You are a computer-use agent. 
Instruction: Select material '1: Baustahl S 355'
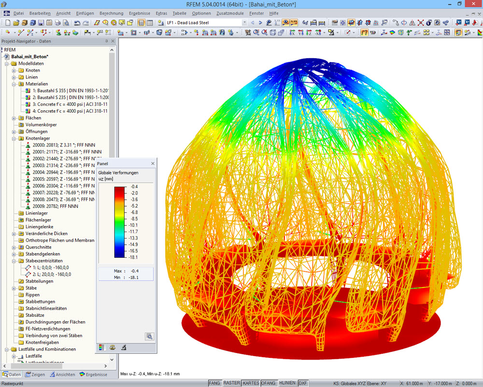[x=71, y=91]
